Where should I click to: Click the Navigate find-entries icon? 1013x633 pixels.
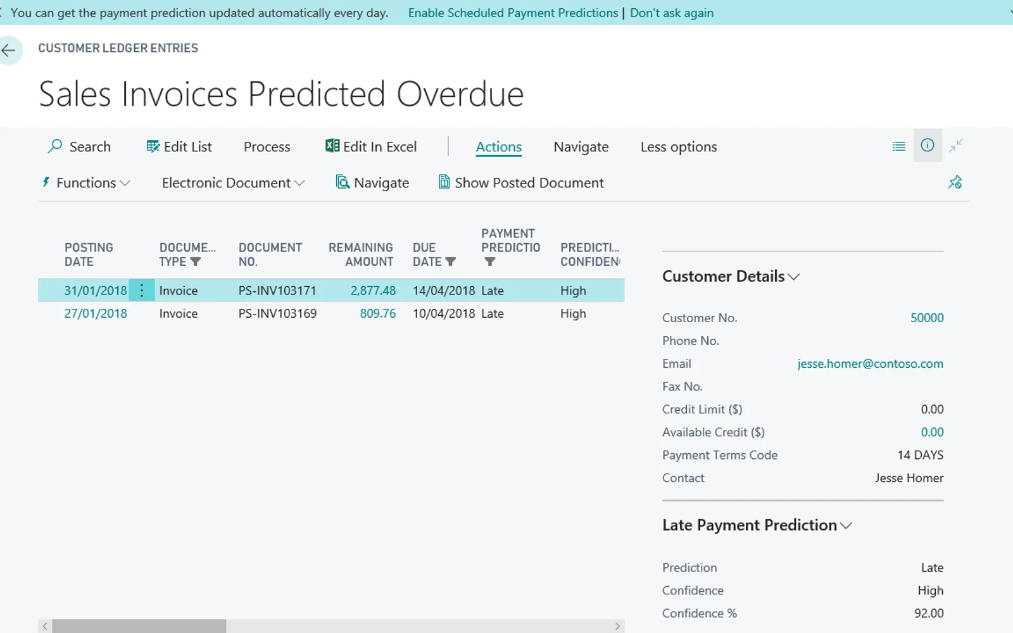coord(343,182)
